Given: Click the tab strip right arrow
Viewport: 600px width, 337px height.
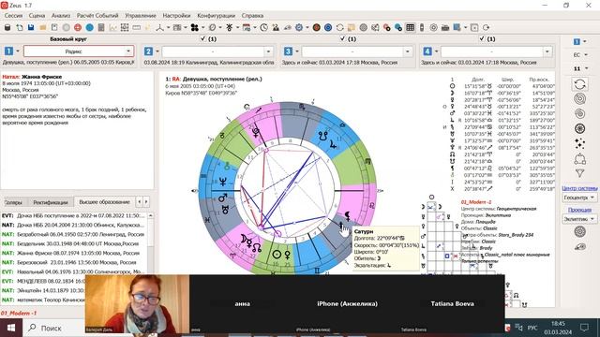Looking at the screenshot, I should point(146,202).
